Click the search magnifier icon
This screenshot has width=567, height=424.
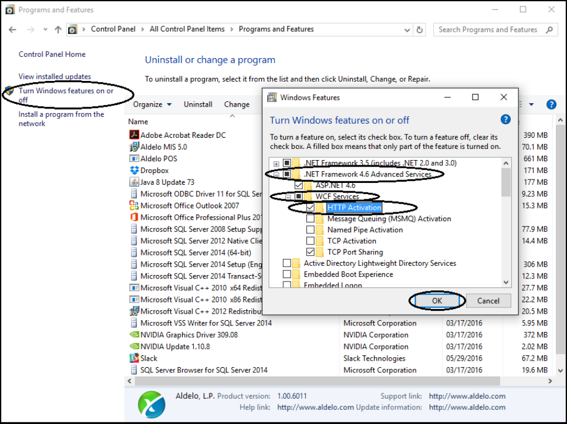click(x=549, y=29)
